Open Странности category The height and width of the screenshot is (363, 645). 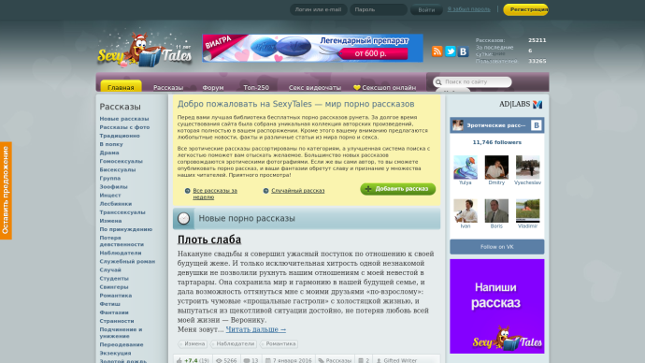point(117,321)
